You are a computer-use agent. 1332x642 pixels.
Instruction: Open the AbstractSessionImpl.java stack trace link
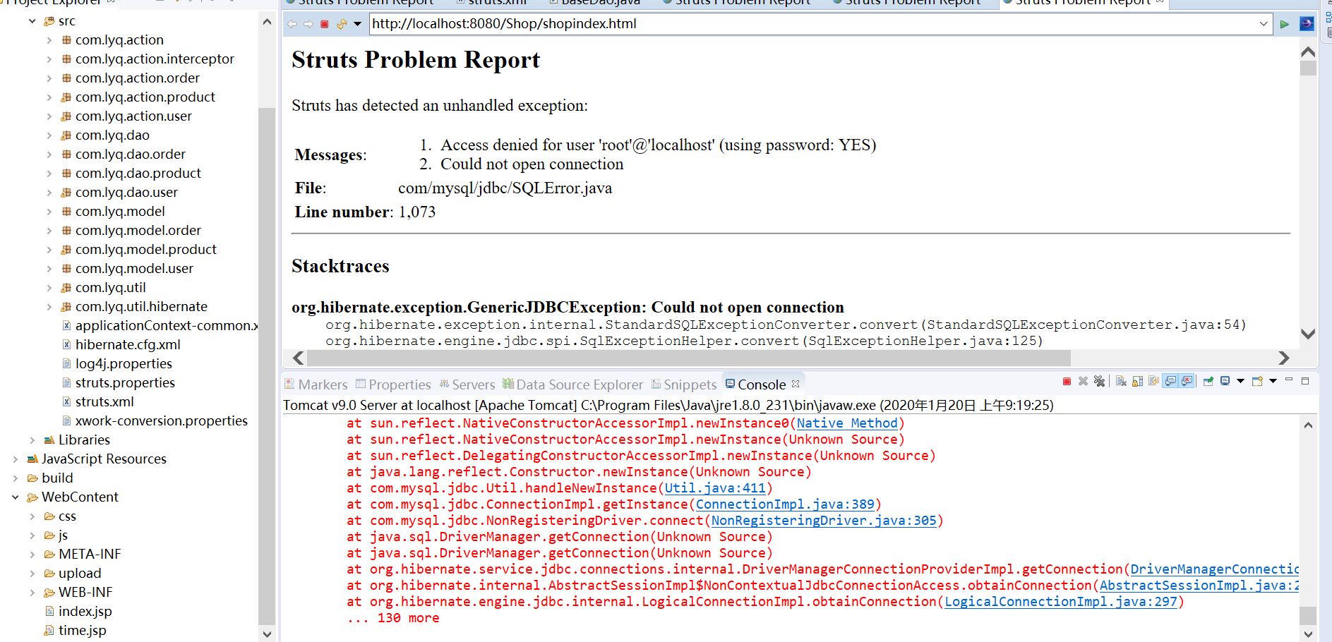[1199, 586]
